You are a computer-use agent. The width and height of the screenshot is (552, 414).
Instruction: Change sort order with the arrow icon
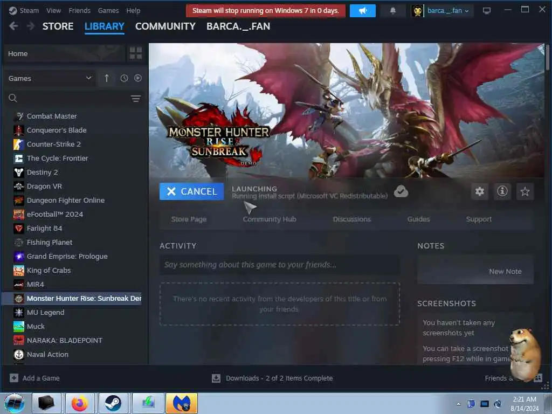pos(107,79)
